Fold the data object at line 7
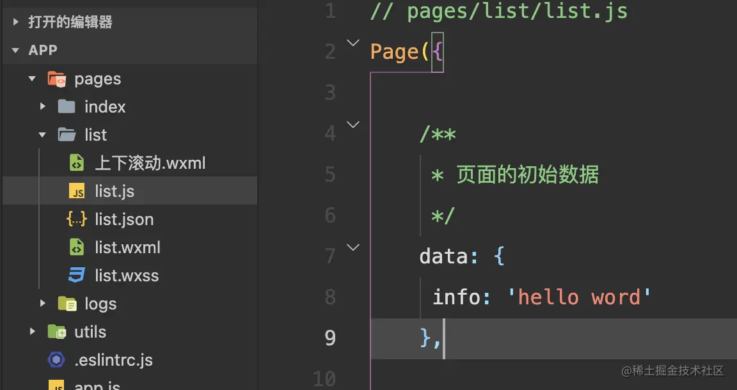The image size is (737, 390). (x=353, y=247)
